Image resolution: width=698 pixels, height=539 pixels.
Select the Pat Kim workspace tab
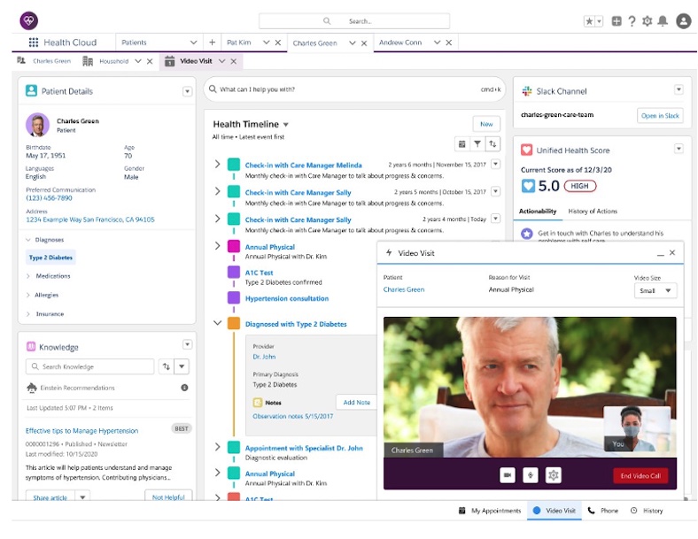(239, 42)
